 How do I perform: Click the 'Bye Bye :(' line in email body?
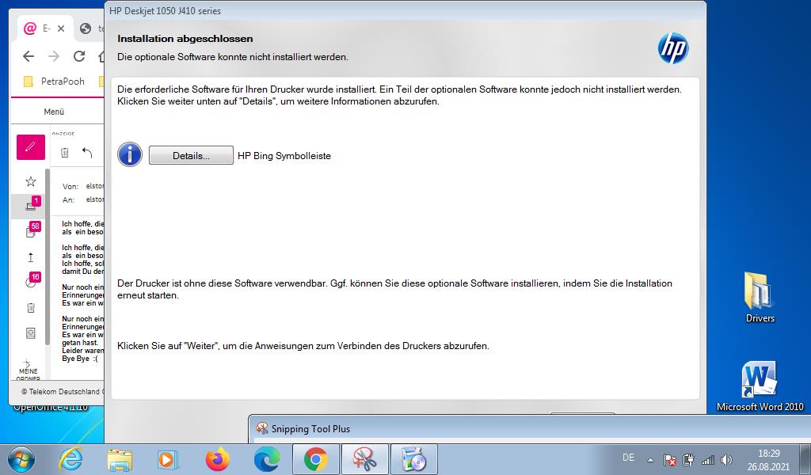click(80, 359)
